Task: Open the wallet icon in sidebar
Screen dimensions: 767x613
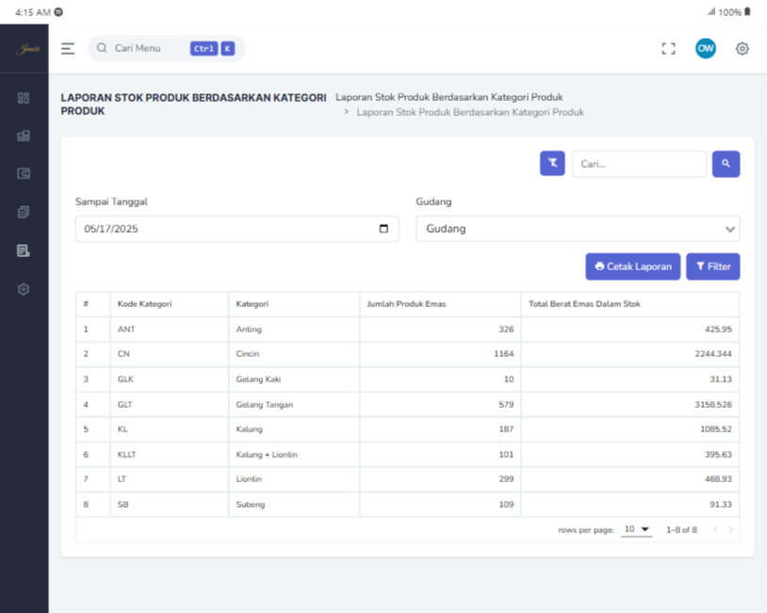Action: tap(24, 173)
